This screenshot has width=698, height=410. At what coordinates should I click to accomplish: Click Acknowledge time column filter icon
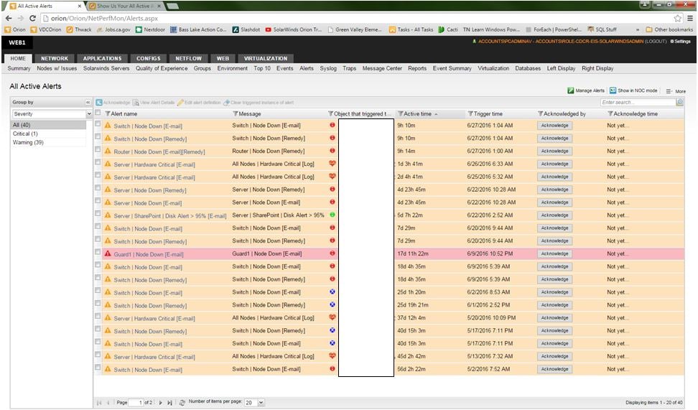[x=610, y=113]
